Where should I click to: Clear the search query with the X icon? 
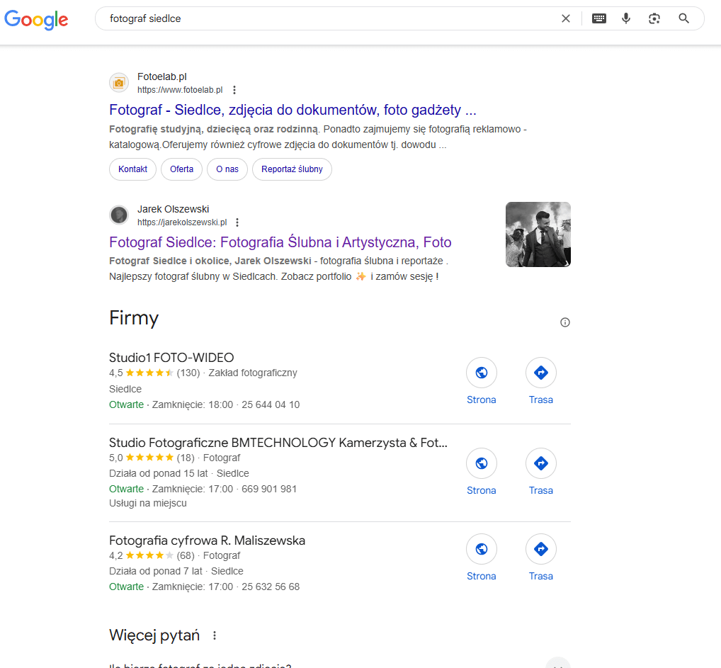click(x=566, y=18)
